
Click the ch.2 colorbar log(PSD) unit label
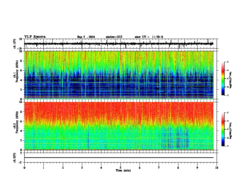point(230,131)
